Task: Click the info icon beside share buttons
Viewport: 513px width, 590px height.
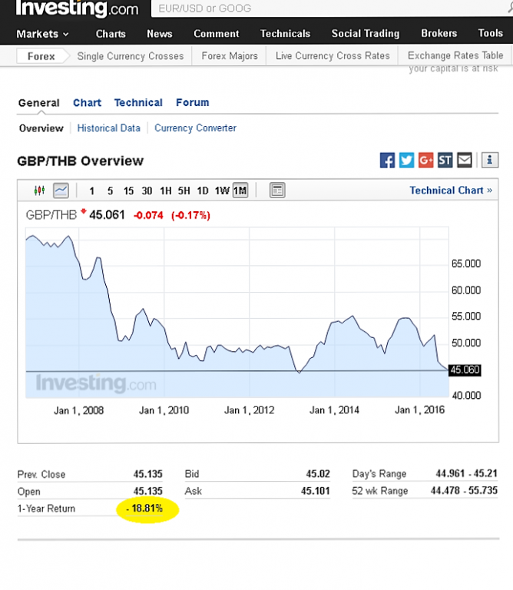Action: [x=491, y=160]
